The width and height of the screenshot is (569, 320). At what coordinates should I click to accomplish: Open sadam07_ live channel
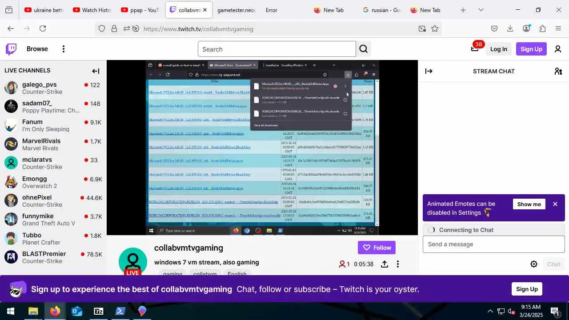pyautogui.click(x=53, y=107)
